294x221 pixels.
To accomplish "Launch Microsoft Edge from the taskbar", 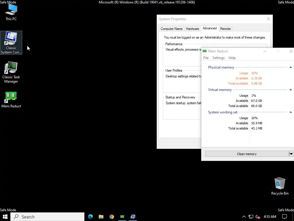I will click(90, 217).
